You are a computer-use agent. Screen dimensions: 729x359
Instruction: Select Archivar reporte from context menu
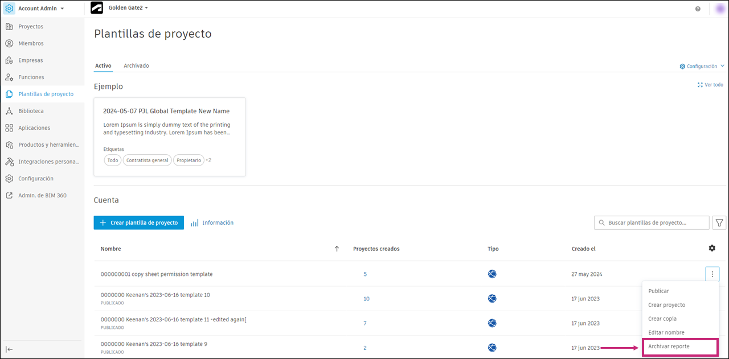pyautogui.click(x=677, y=346)
